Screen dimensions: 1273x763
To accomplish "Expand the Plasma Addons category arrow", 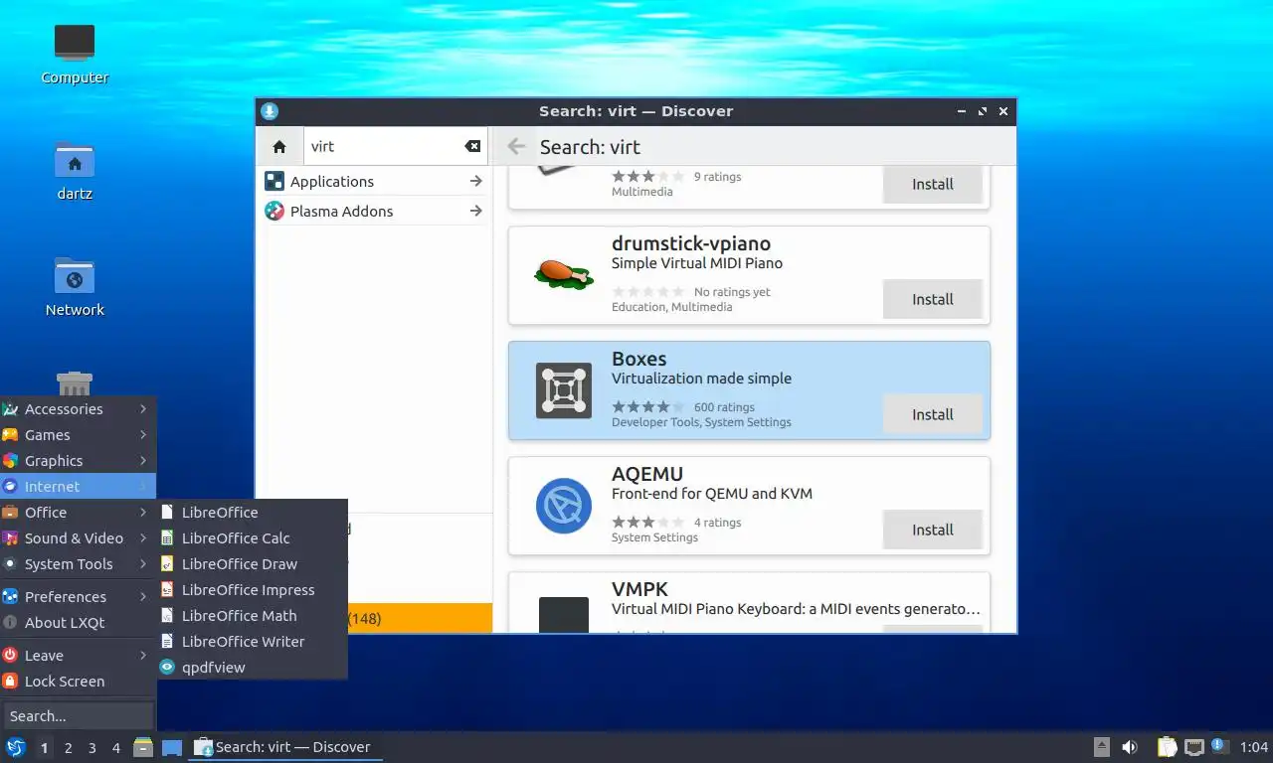I will [x=475, y=211].
